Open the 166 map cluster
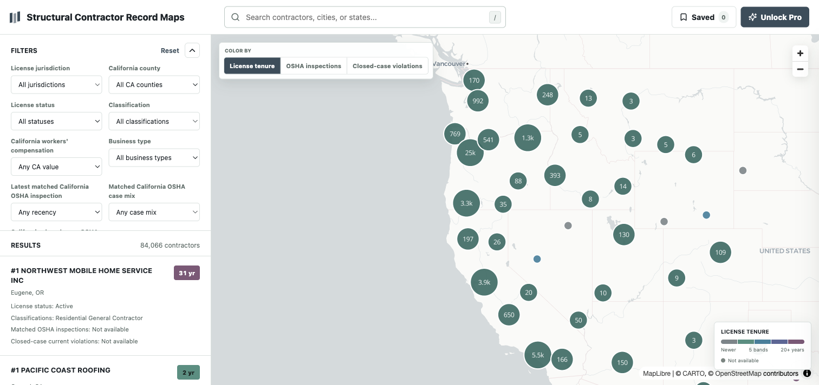Screen dimensions: 819x385 [x=562, y=360]
